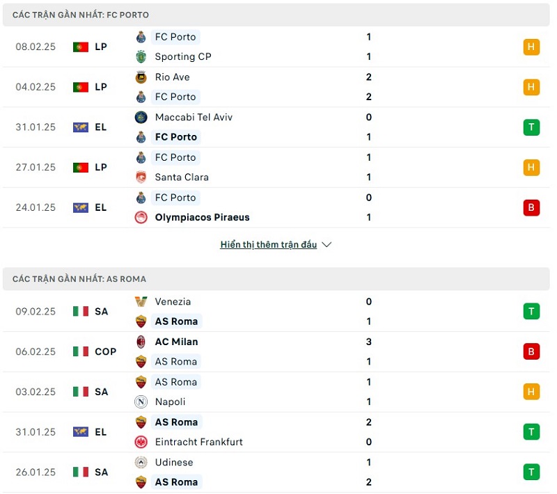Click the Rio Ave team logo
Image resolution: width=557 pixels, height=494 pixels.
141,77
